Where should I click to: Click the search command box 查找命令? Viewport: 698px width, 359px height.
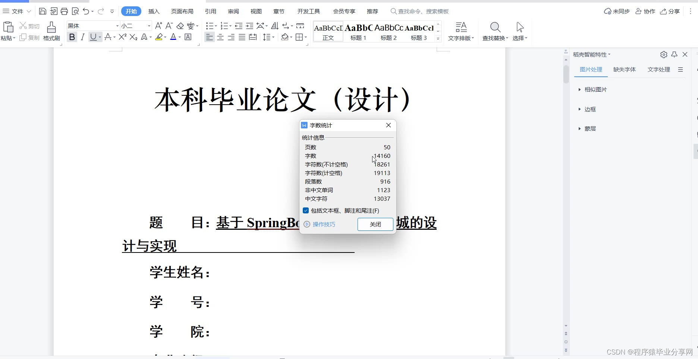(x=419, y=11)
